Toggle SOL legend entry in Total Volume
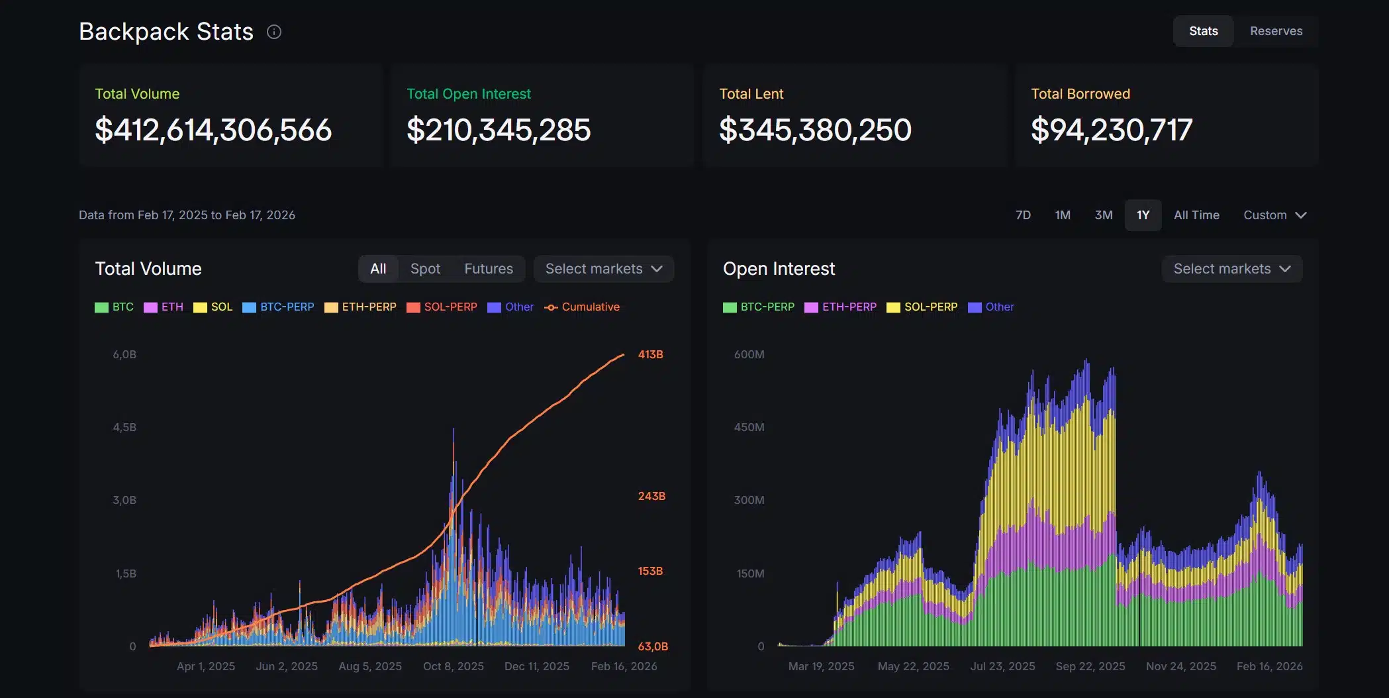Image resolution: width=1389 pixels, height=698 pixels. (x=213, y=307)
